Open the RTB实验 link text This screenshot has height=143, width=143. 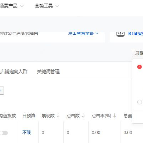click(135, 34)
